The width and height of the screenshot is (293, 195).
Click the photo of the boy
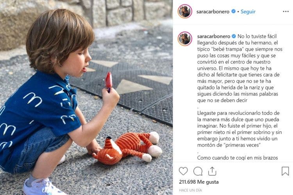click(86, 97)
